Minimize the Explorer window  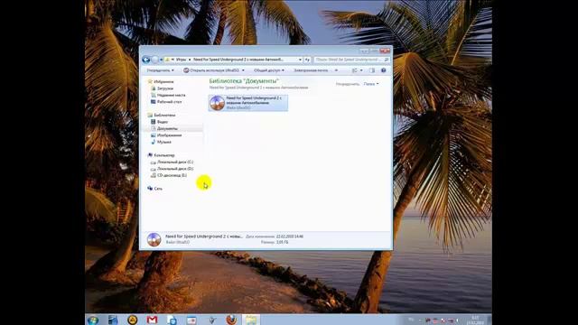[x=364, y=51]
